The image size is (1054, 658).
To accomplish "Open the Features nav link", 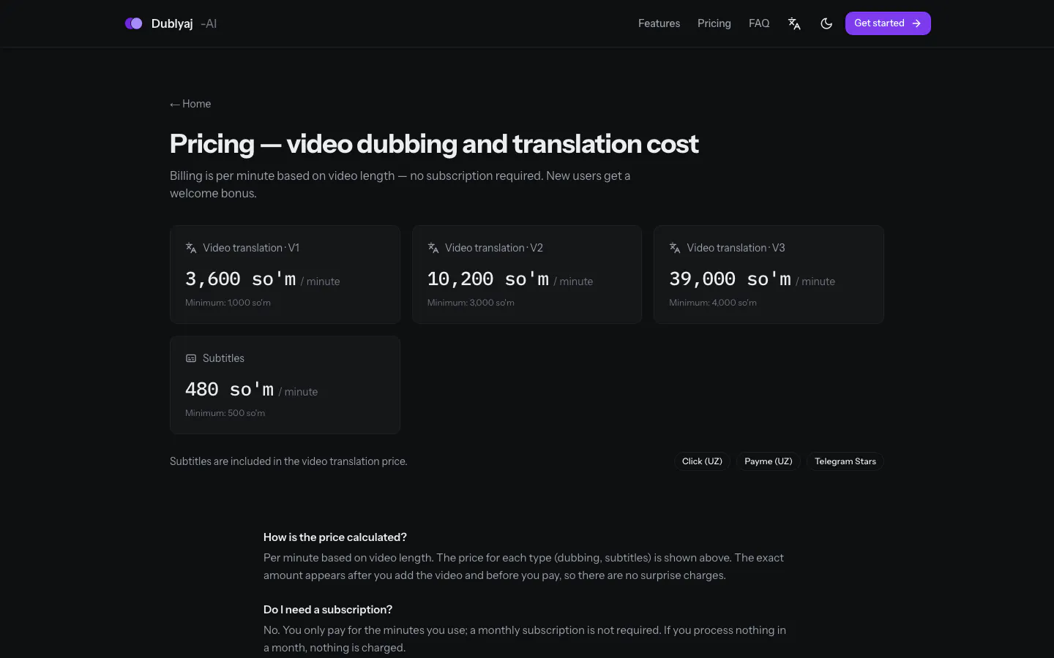I will tap(659, 23).
